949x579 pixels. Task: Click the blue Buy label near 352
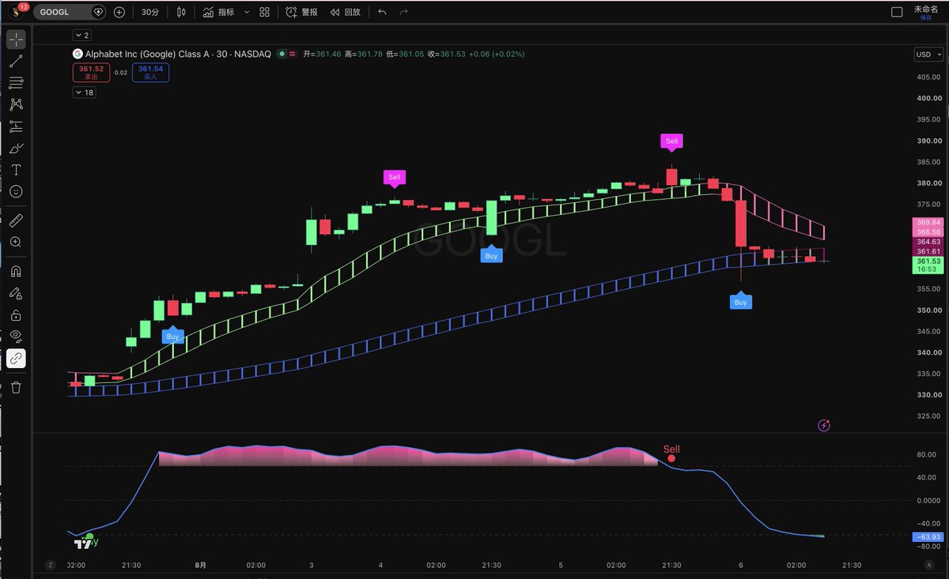(740, 301)
